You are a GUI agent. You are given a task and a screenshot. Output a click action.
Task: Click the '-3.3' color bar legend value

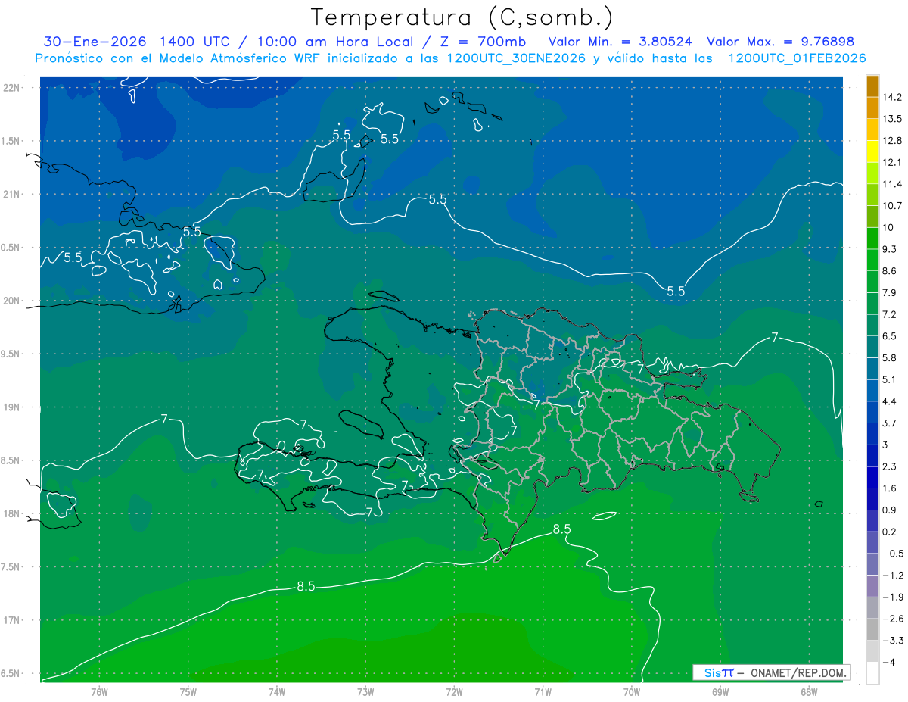coord(893,641)
